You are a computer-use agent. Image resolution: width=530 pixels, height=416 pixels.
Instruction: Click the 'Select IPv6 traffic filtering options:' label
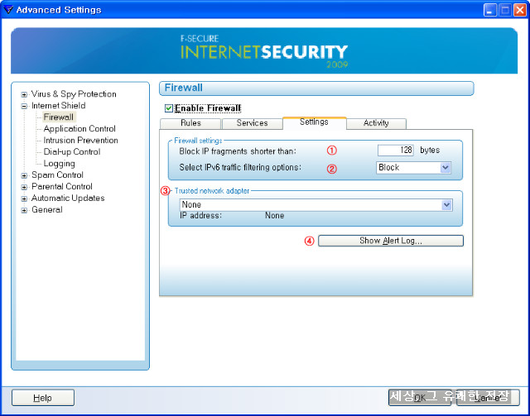click(x=240, y=168)
